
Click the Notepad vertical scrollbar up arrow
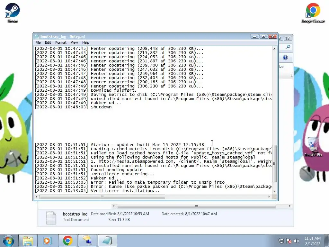274,49
